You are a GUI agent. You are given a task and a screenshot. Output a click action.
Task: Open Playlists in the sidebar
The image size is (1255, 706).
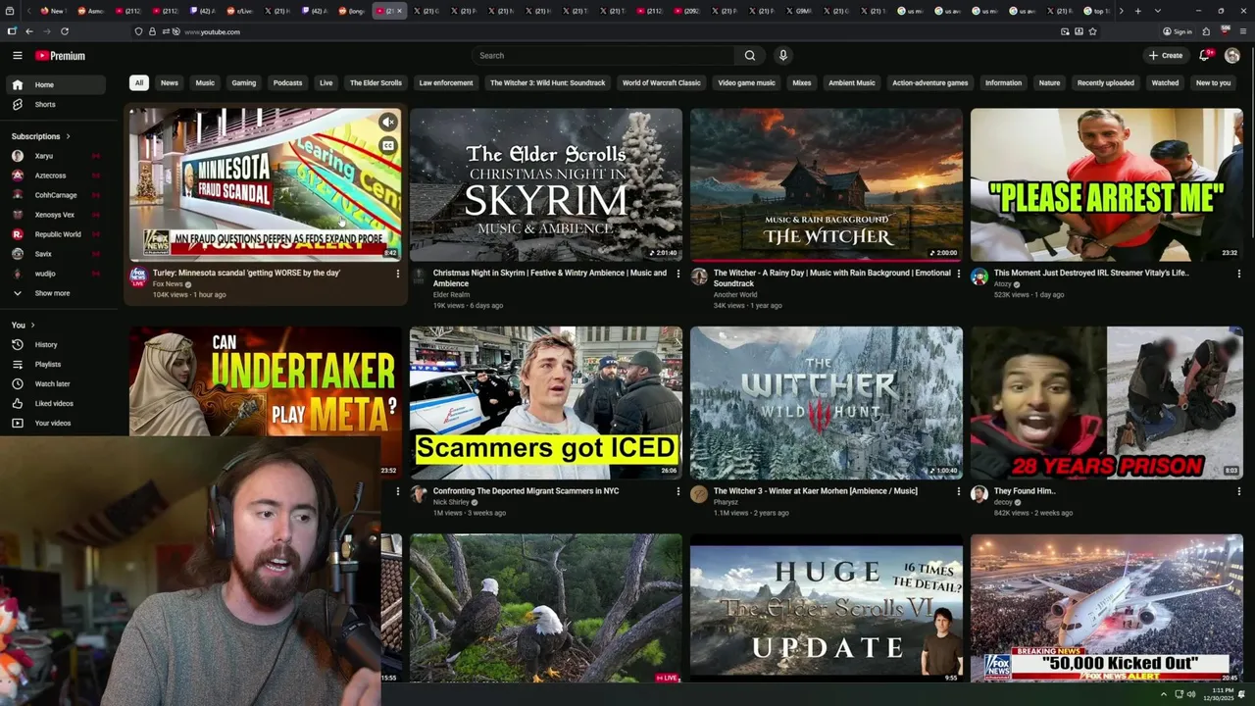[x=56, y=365]
